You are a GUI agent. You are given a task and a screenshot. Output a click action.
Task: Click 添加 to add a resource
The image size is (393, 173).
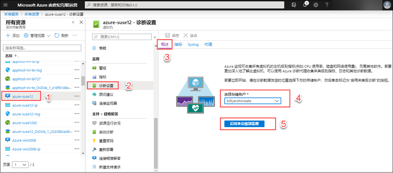(13, 36)
